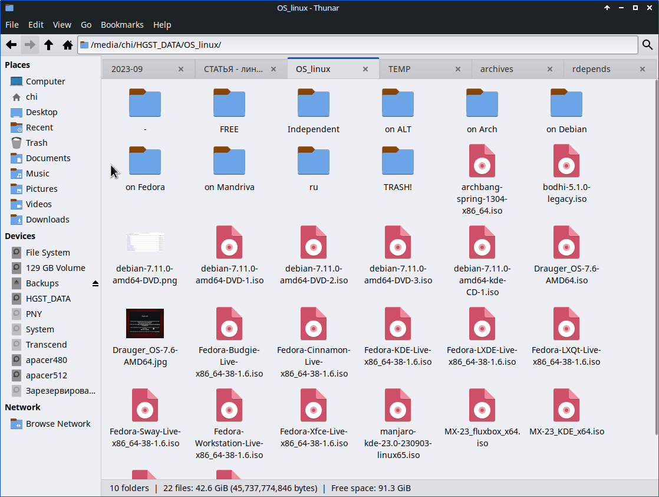Go forward with the right arrow button
The height and width of the screenshot is (497, 659).
(x=30, y=45)
